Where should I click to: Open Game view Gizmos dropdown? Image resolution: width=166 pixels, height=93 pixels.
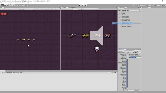[57, 9]
